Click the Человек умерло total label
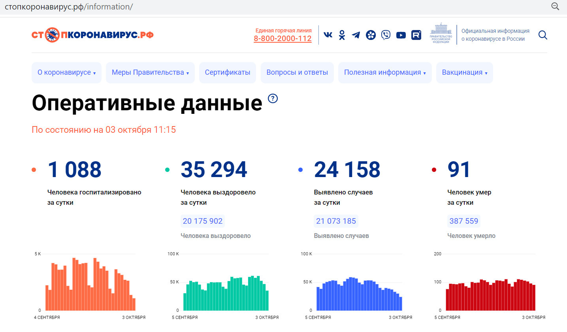The image size is (567, 332). pyautogui.click(x=471, y=236)
